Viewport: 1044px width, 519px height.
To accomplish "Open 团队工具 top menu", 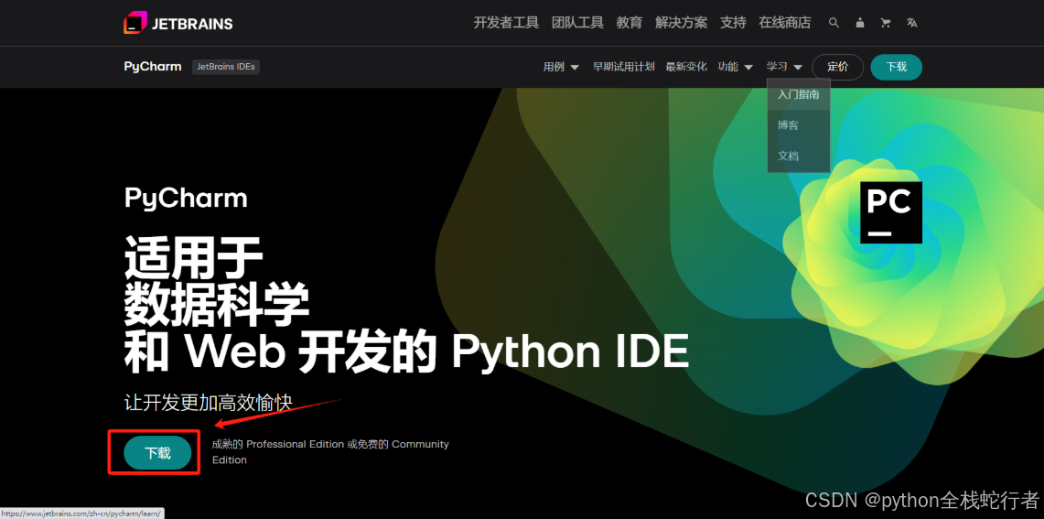I will tap(577, 23).
